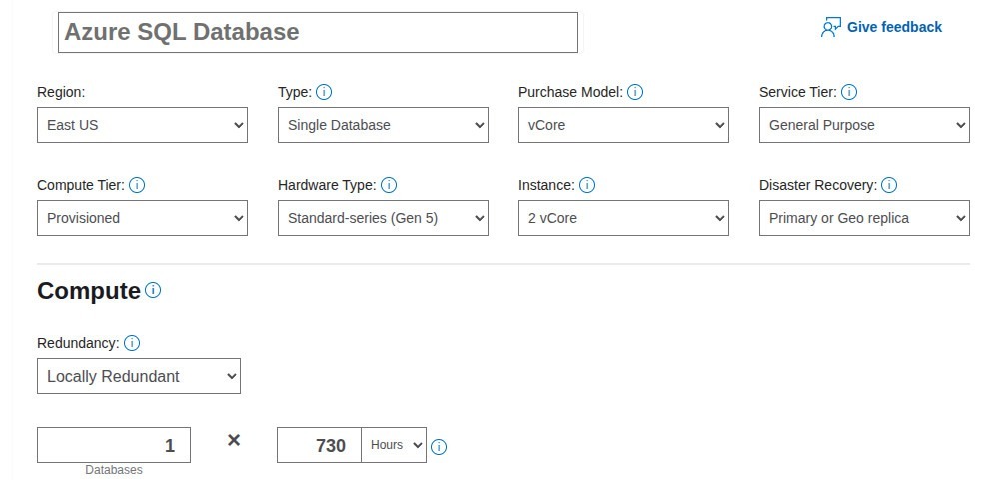
Task: Click the Azure SQL Database name field
Action: 318,32
